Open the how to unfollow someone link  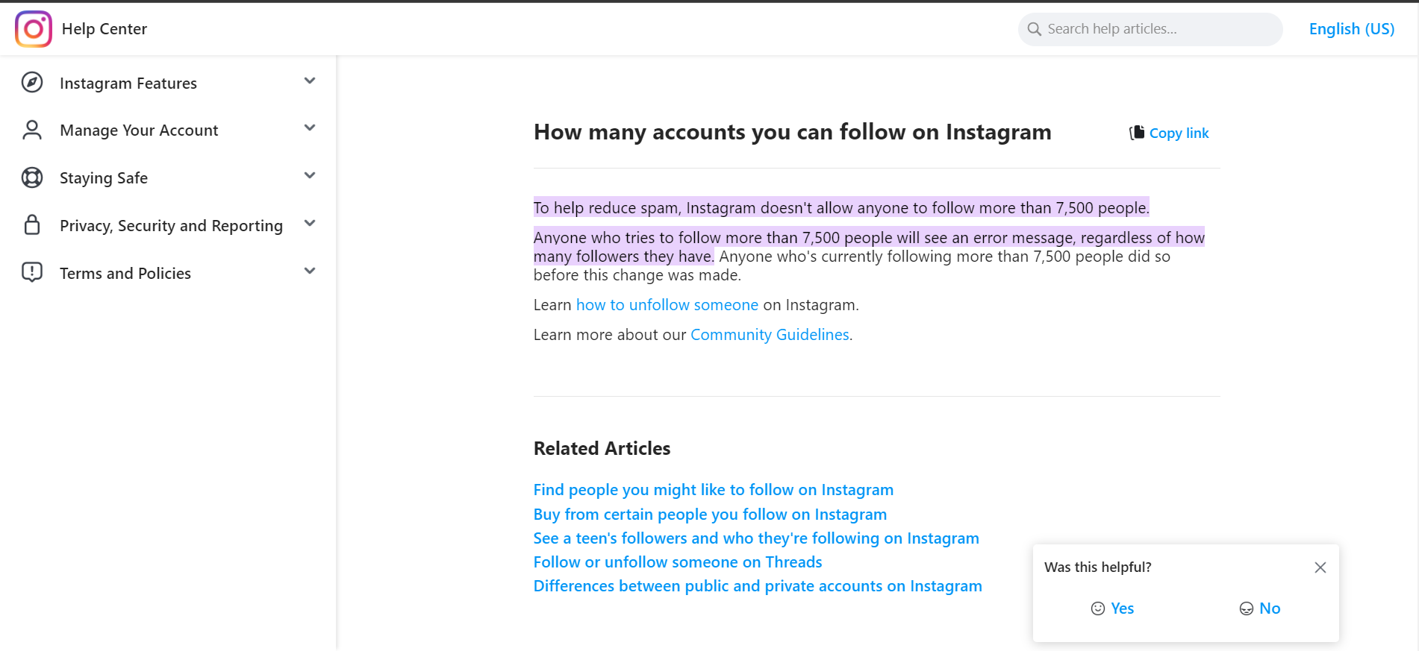pyautogui.click(x=667, y=305)
